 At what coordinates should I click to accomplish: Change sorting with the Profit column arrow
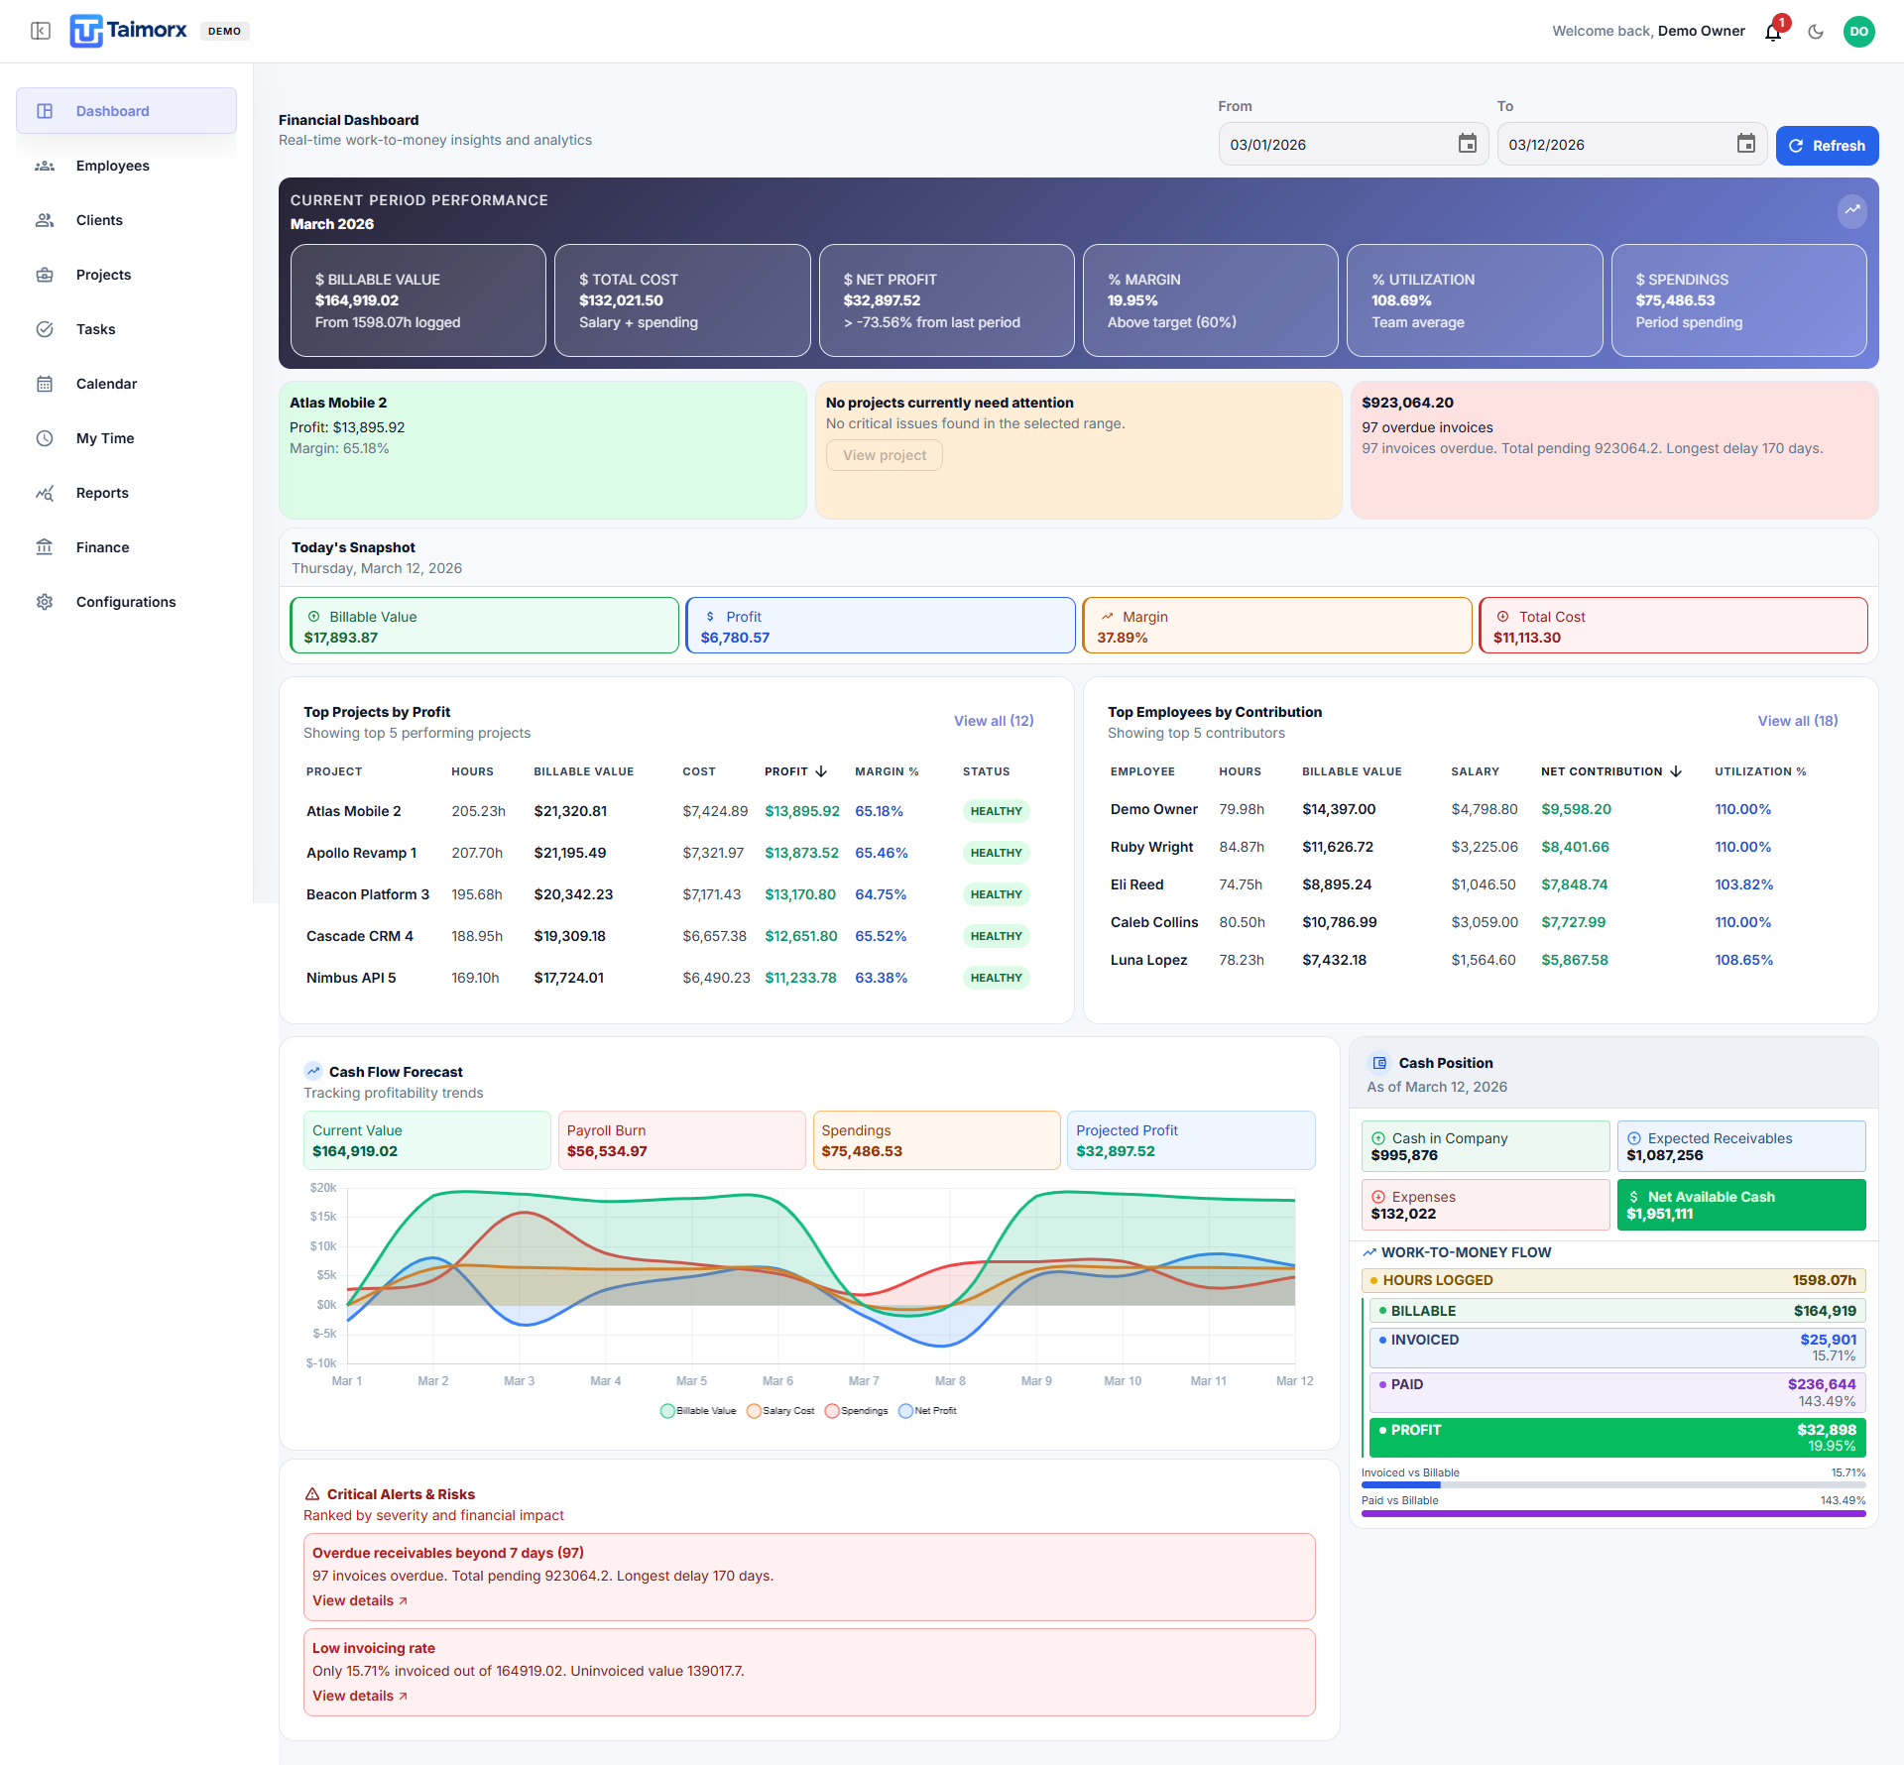coord(822,771)
